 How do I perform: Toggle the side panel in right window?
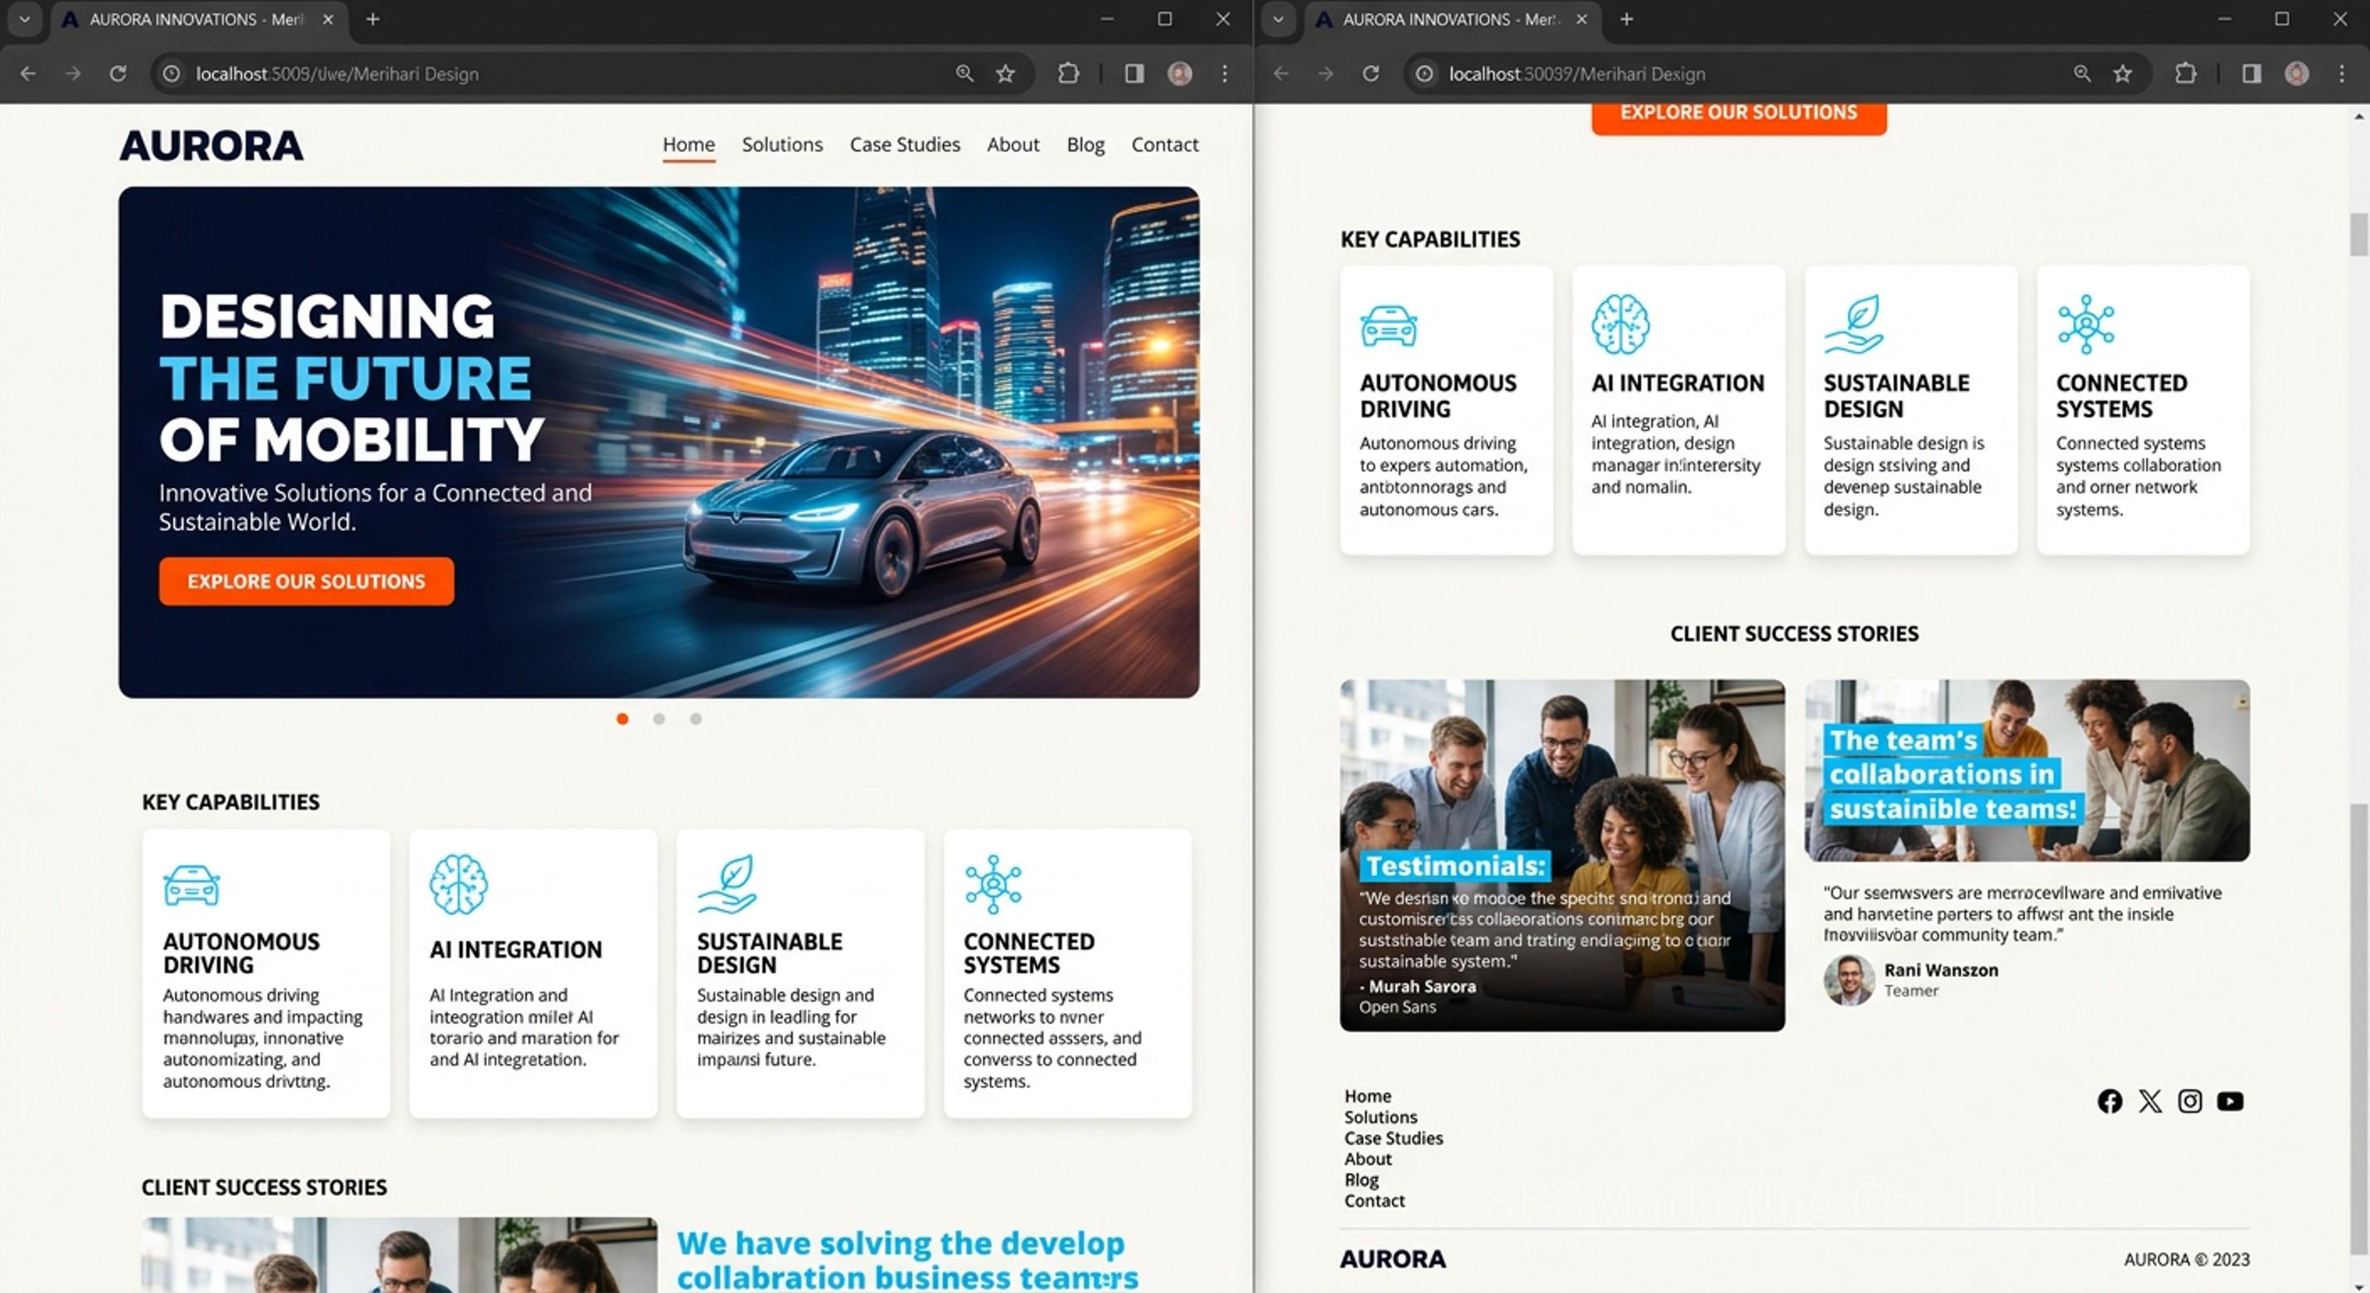(x=2251, y=74)
